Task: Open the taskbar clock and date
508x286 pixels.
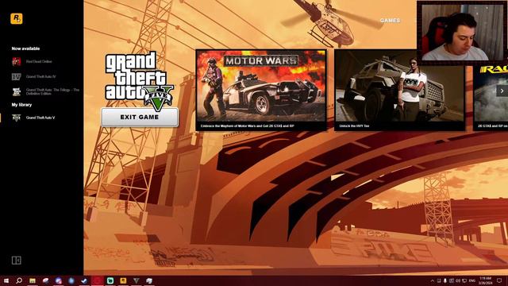Action: coord(485,280)
